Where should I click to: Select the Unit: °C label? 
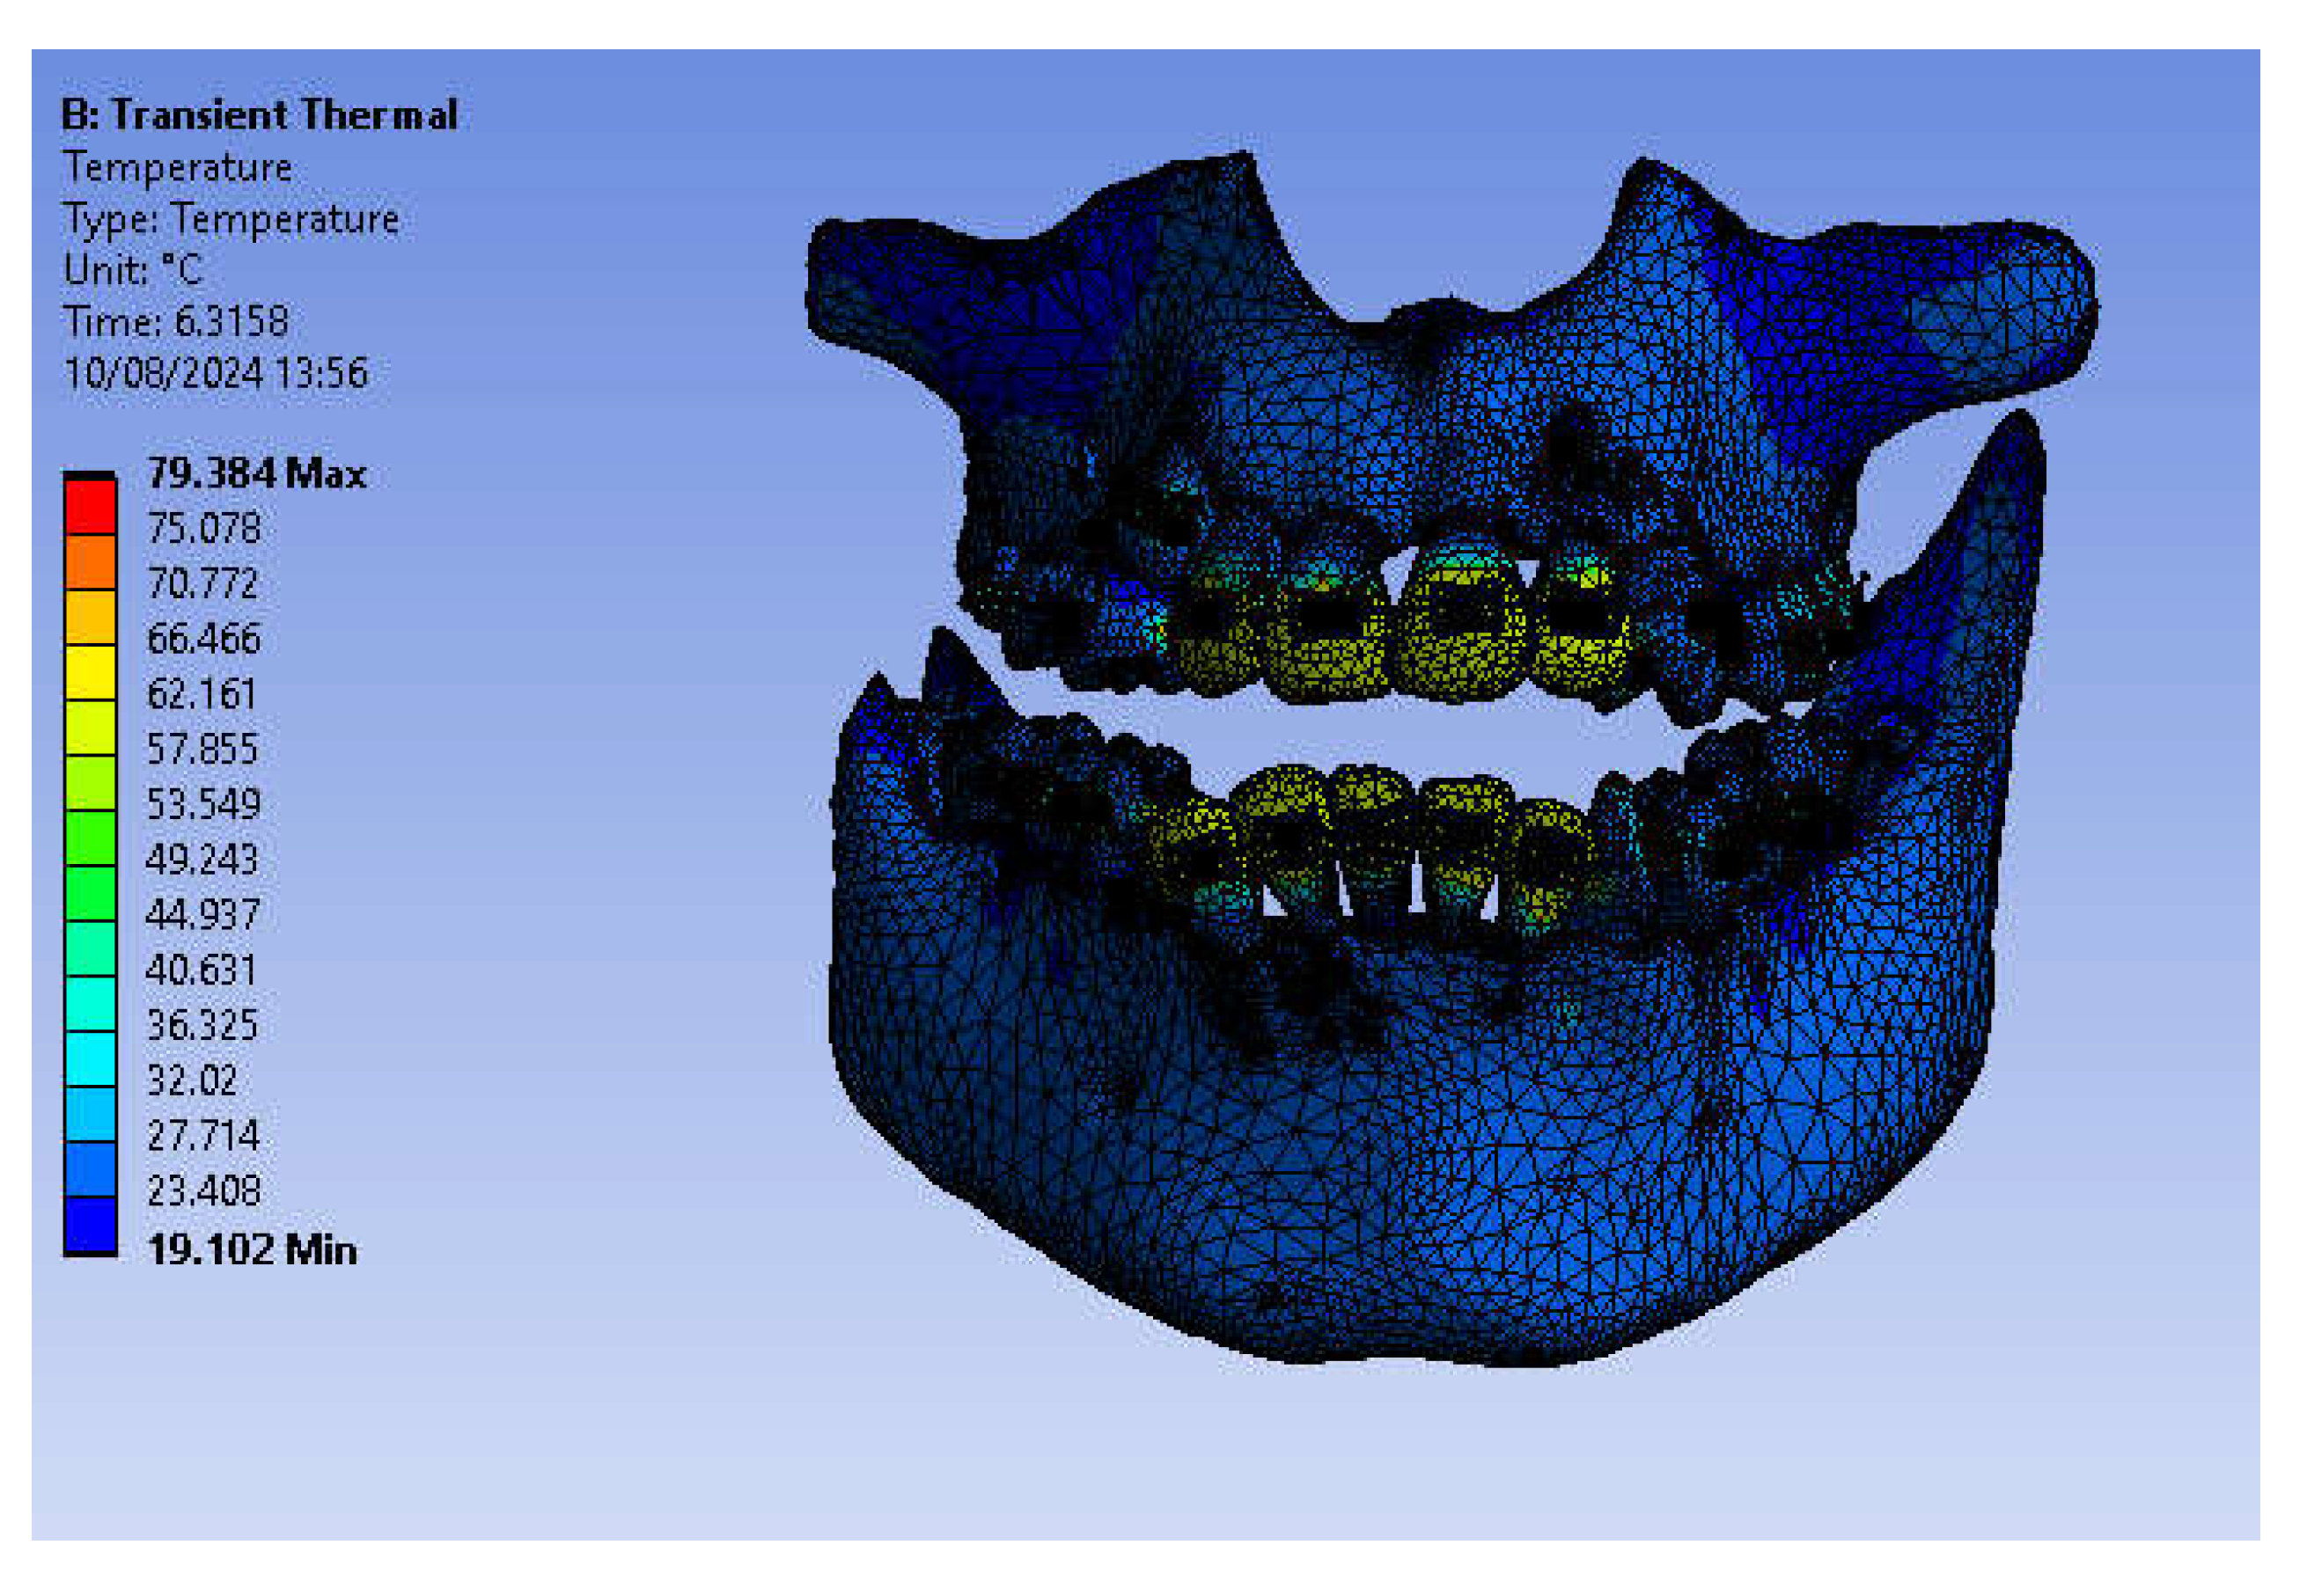point(132,270)
